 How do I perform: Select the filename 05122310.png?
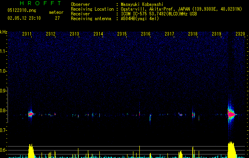click(22, 10)
